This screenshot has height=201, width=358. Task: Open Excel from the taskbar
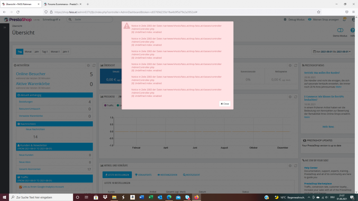point(151,197)
